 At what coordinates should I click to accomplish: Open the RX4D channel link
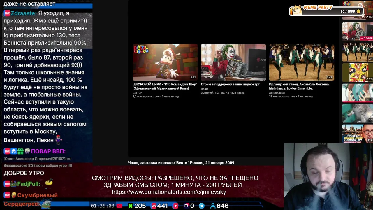point(204,89)
